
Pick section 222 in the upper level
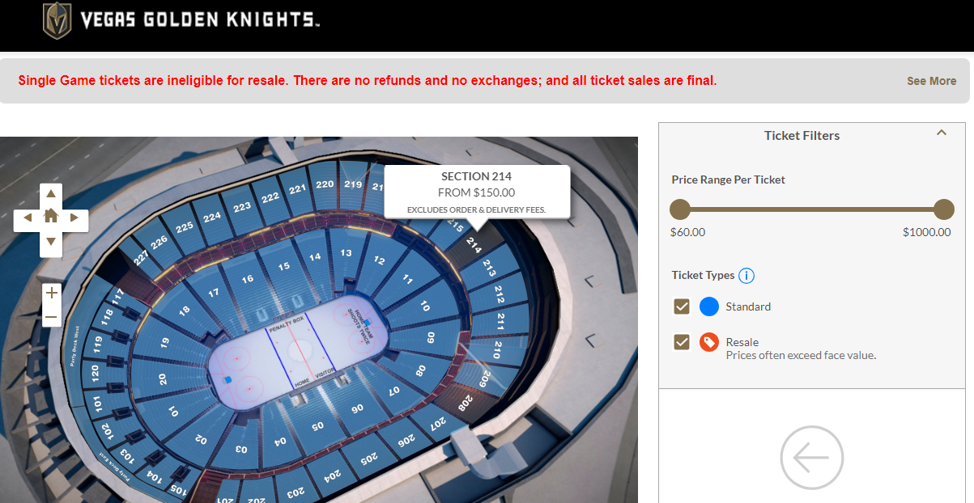tap(270, 197)
